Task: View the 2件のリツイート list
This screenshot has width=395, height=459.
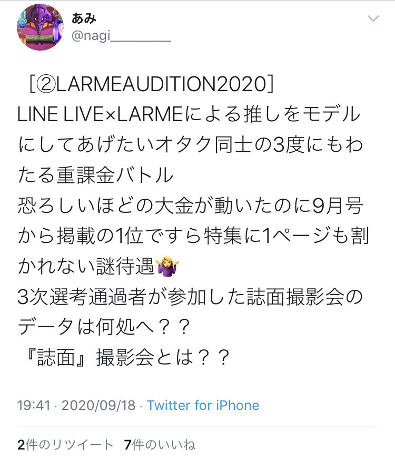Action: (x=65, y=445)
